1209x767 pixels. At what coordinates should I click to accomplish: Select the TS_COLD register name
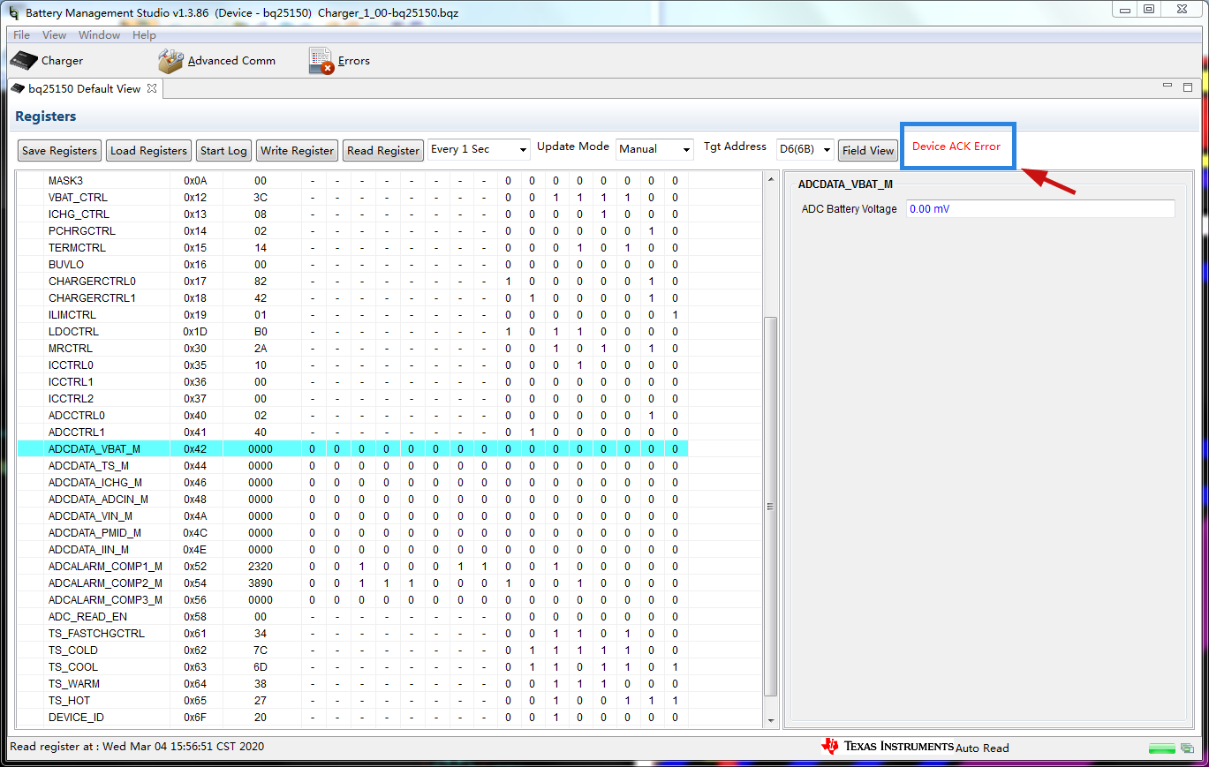coord(72,650)
